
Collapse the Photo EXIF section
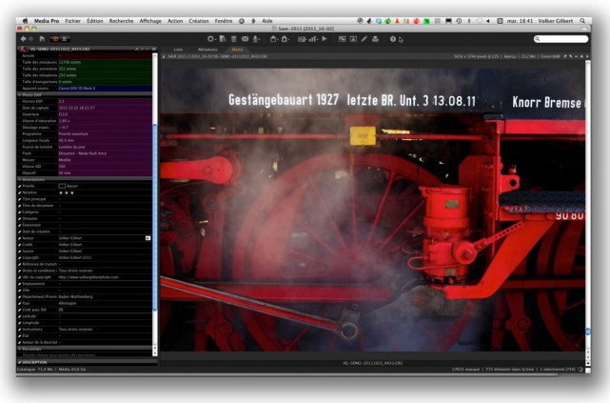tap(19, 94)
